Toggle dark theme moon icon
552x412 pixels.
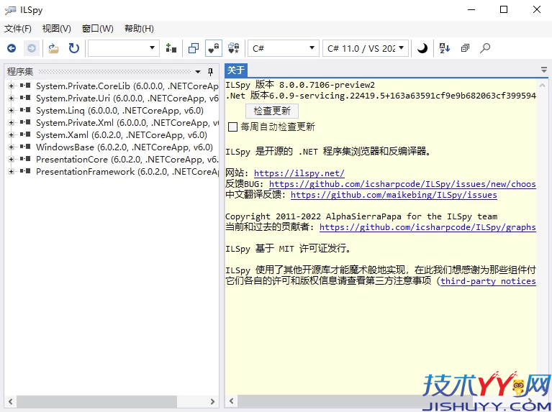tap(422, 48)
